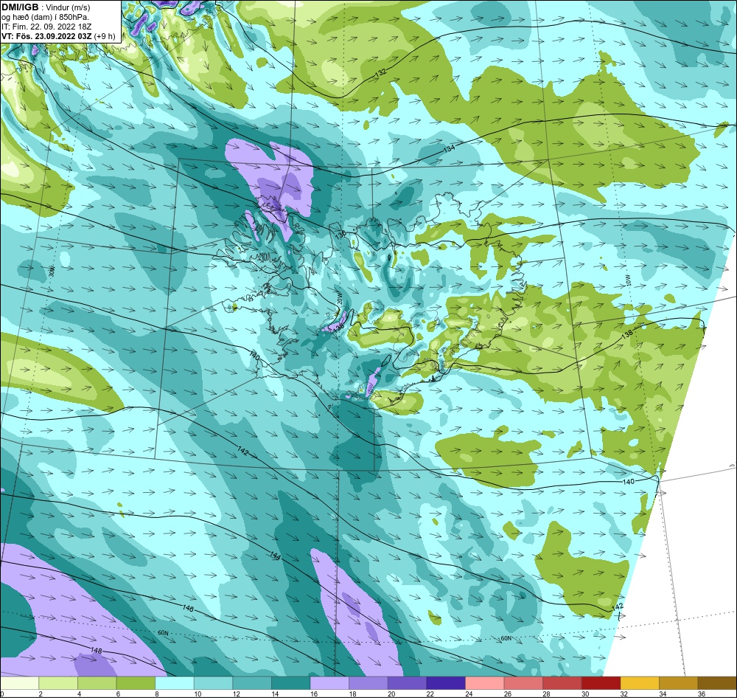This screenshot has height=698, width=737.
Task: Click the '132' height contour label
Action: coord(381,72)
